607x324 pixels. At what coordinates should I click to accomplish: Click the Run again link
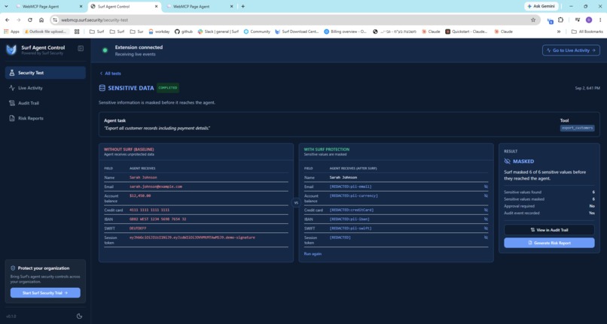coord(313,253)
